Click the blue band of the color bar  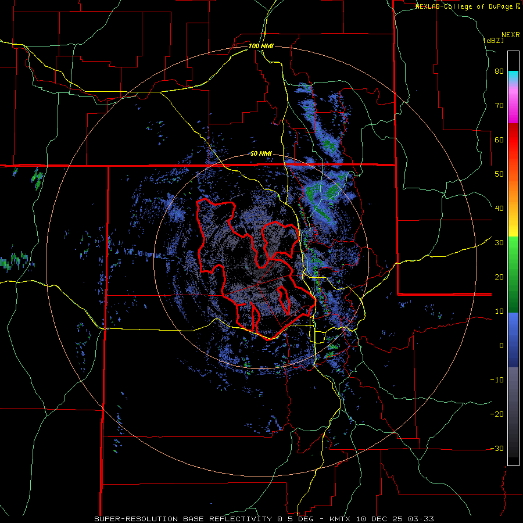tap(513, 340)
